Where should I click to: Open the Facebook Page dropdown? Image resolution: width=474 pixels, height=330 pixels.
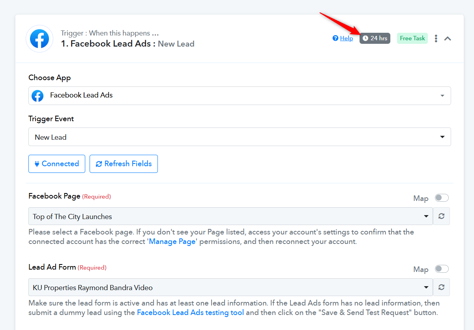[x=230, y=216]
